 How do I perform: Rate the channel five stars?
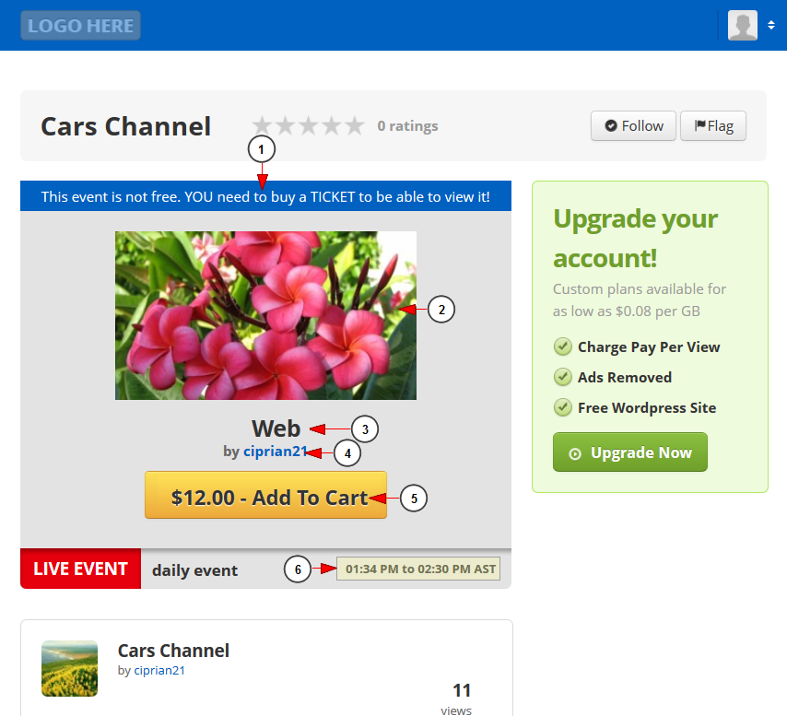tap(355, 125)
